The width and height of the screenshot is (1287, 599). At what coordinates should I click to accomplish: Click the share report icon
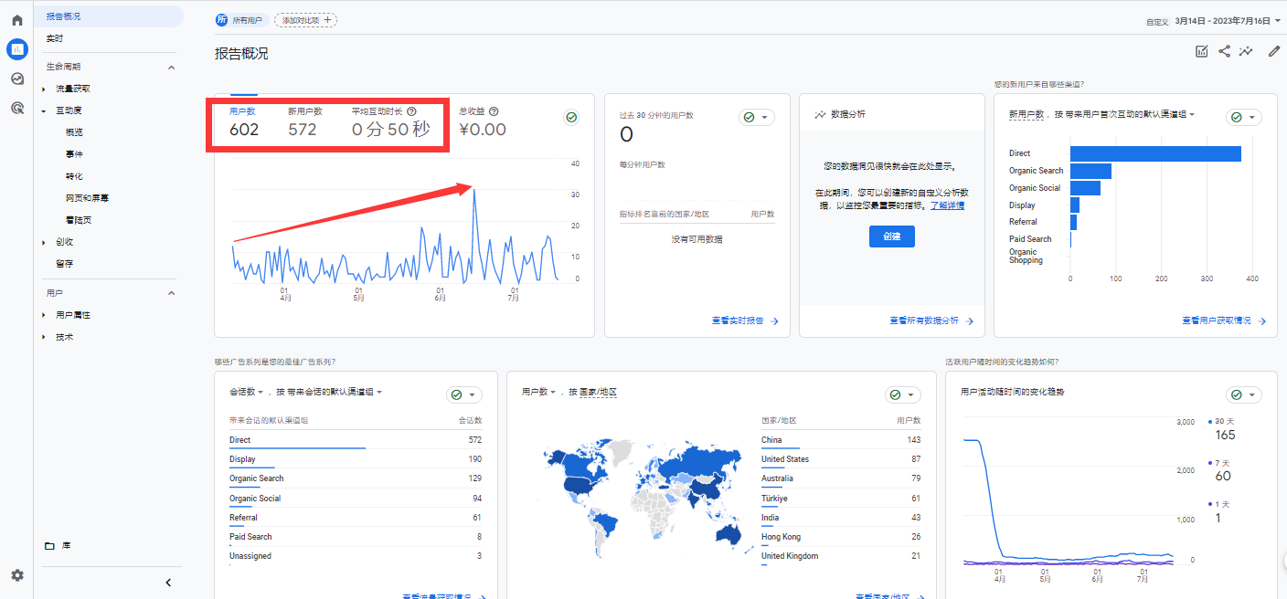(1224, 52)
